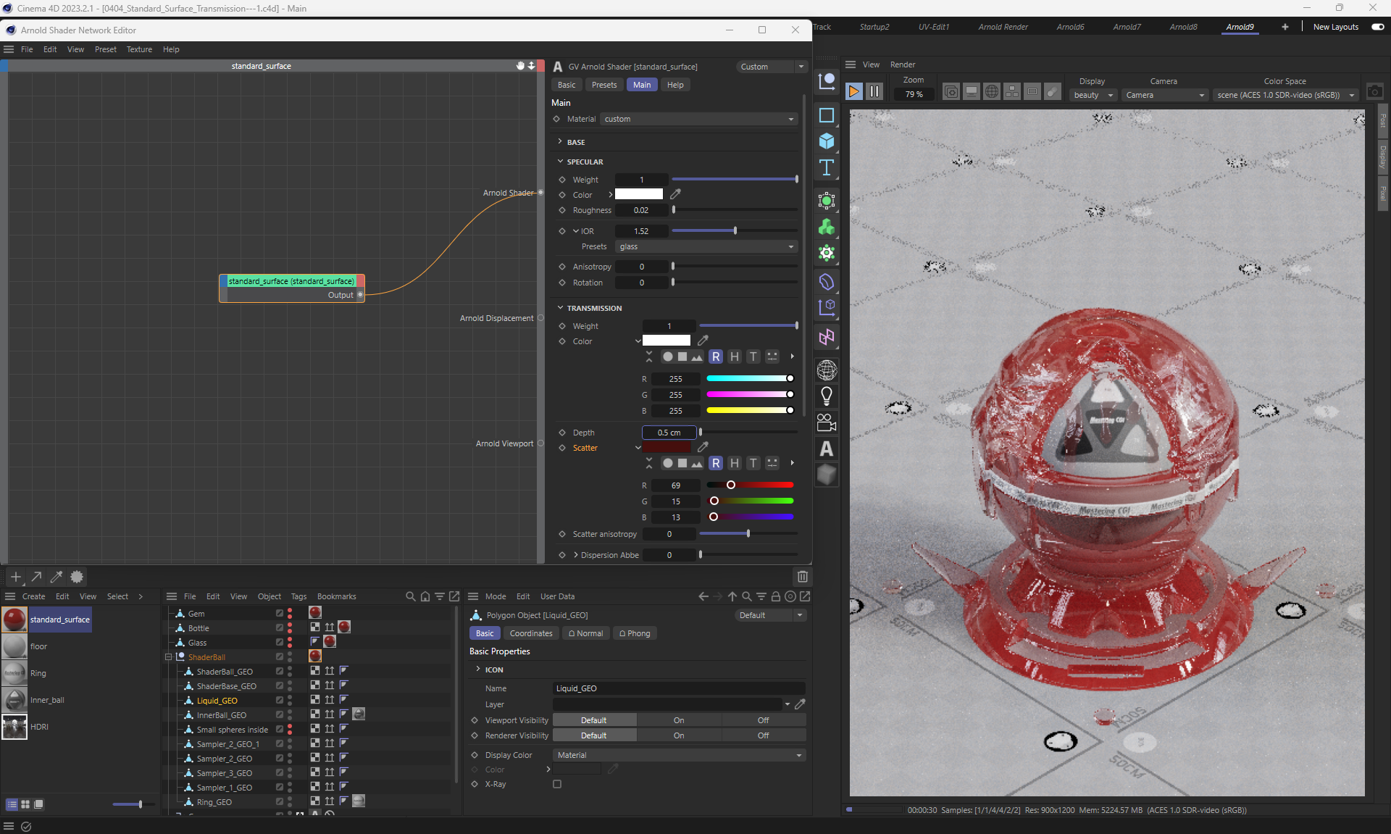Click the render snapshot camera icon
This screenshot has width=1391, height=834.
[x=1374, y=92]
